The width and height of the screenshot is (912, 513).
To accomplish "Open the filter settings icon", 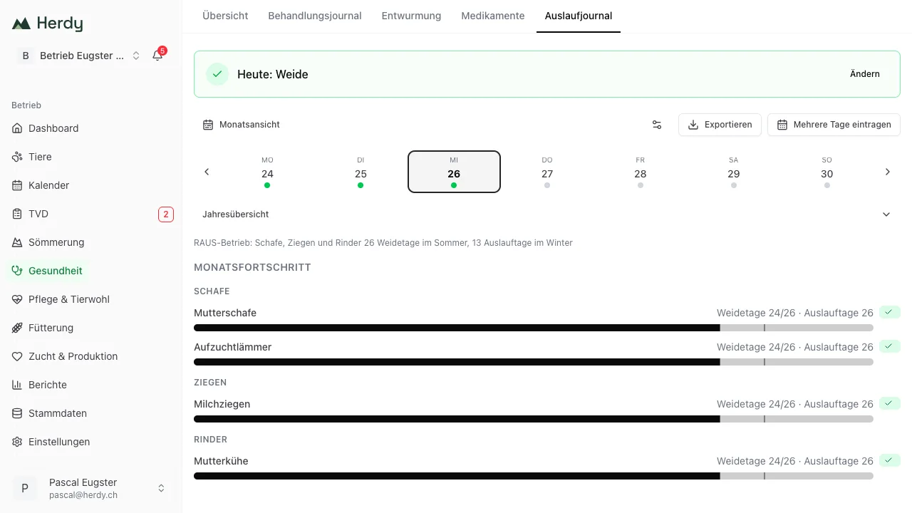I will (657, 125).
